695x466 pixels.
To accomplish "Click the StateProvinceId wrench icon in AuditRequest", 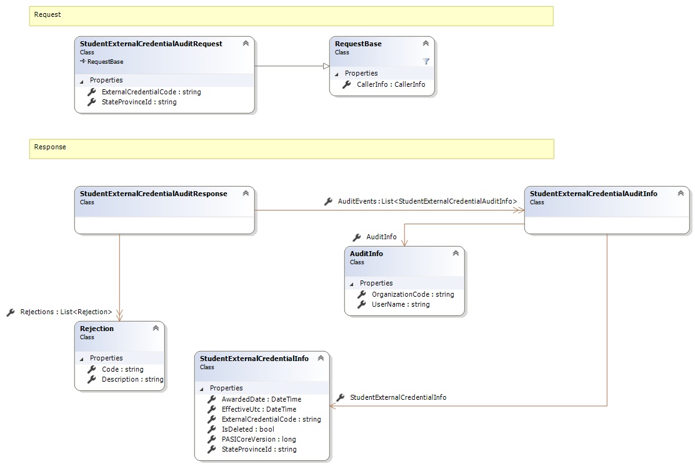I will (92, 102).
